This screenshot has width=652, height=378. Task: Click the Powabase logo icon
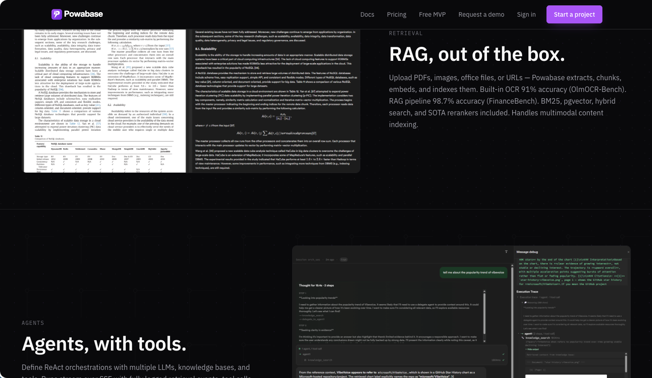[56, 14]
